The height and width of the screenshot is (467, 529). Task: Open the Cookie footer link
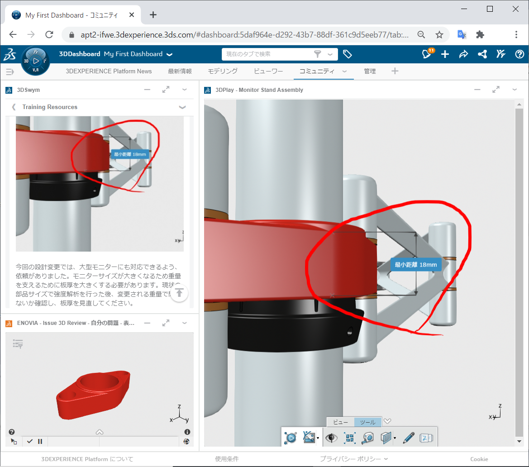(x=479, y=459)
